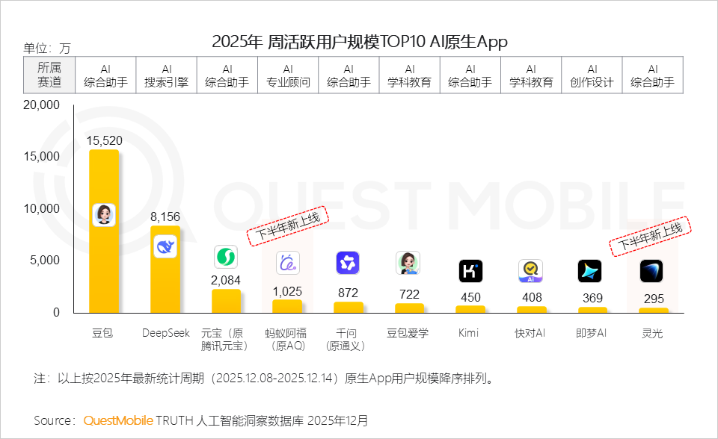Click the 快对AI app icon

click(x=531, y=271)
